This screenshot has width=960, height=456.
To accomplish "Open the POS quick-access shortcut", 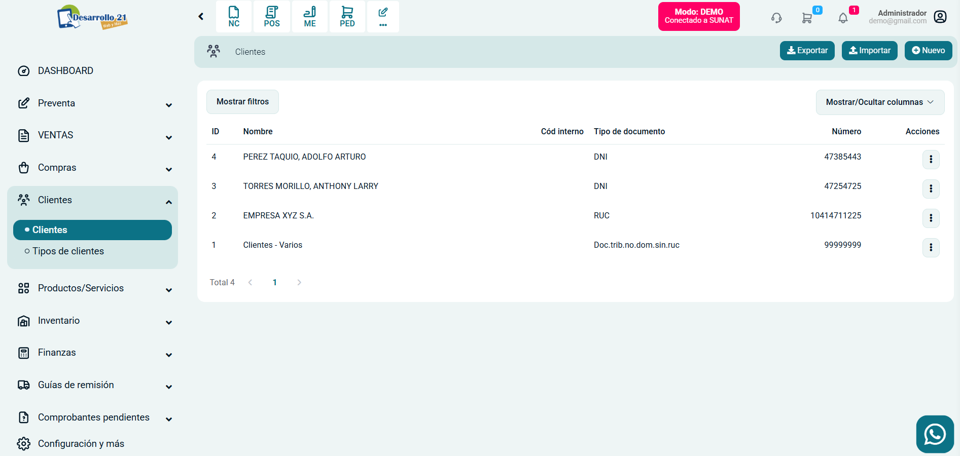I will [x=272, y=17].
